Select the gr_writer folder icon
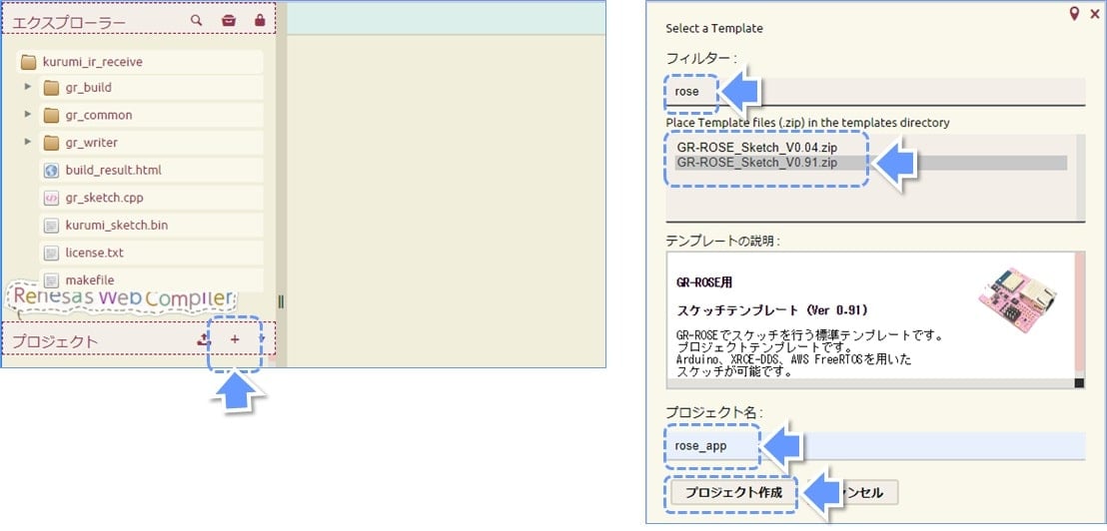 51,143
